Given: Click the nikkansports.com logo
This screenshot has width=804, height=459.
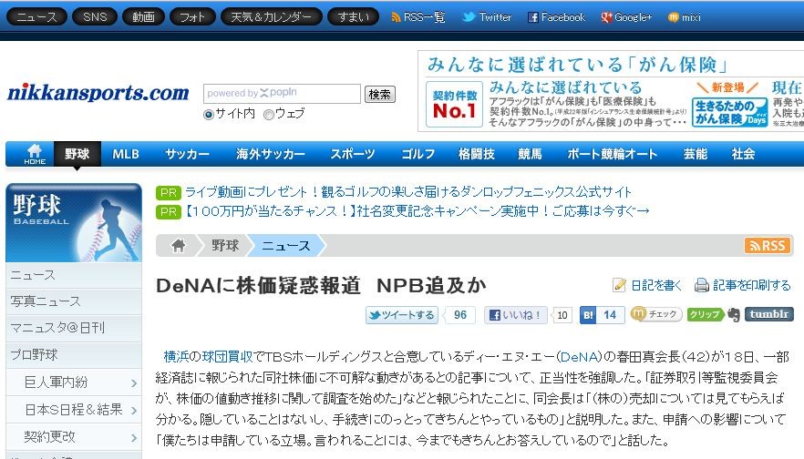Looking at the screenshot, I should [x=98, y=93].
